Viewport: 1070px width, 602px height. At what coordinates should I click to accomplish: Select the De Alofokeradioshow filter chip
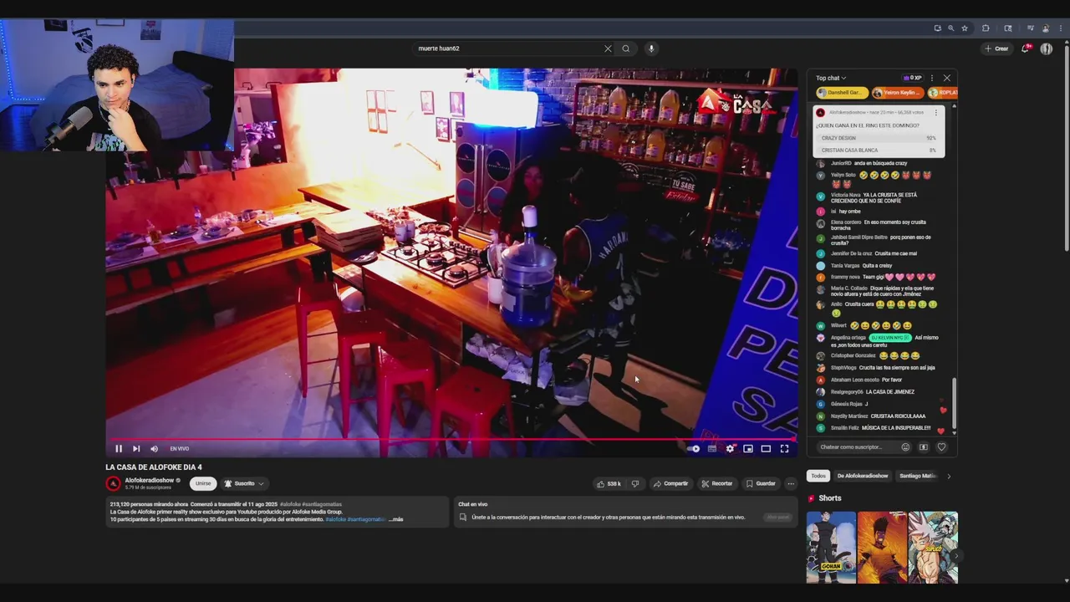point(863,476)
